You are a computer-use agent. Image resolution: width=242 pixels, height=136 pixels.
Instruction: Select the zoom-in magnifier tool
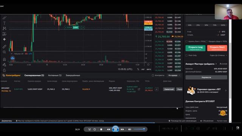tap(4, 52)
